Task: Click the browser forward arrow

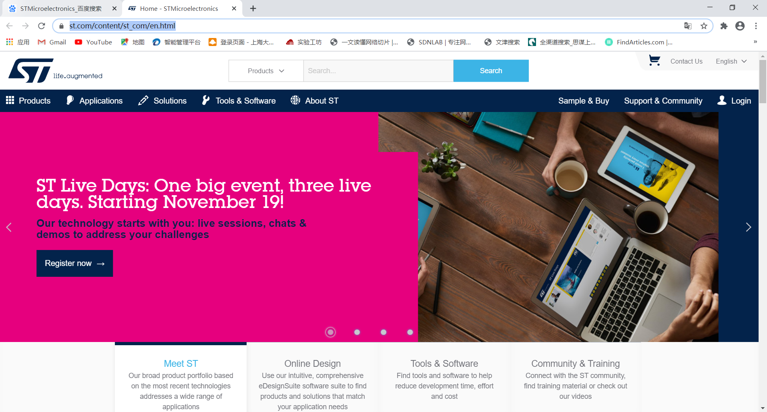Action: (25, 26)
